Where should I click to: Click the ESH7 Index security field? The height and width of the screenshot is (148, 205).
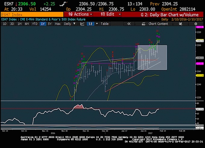point(32,14)
